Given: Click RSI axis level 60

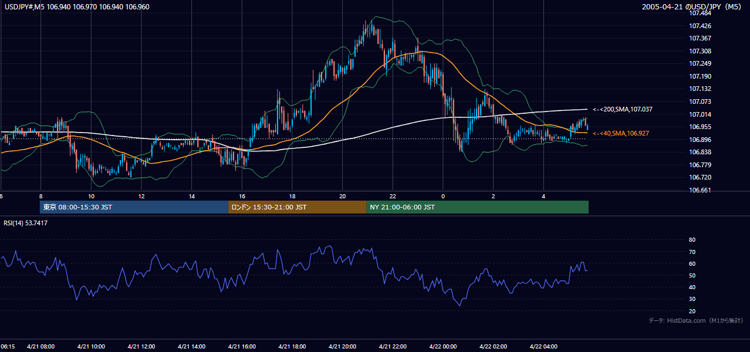Looking at the screenshot, I should click(692, 263).
